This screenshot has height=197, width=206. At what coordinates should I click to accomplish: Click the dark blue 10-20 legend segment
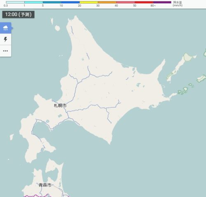point(70,2)
